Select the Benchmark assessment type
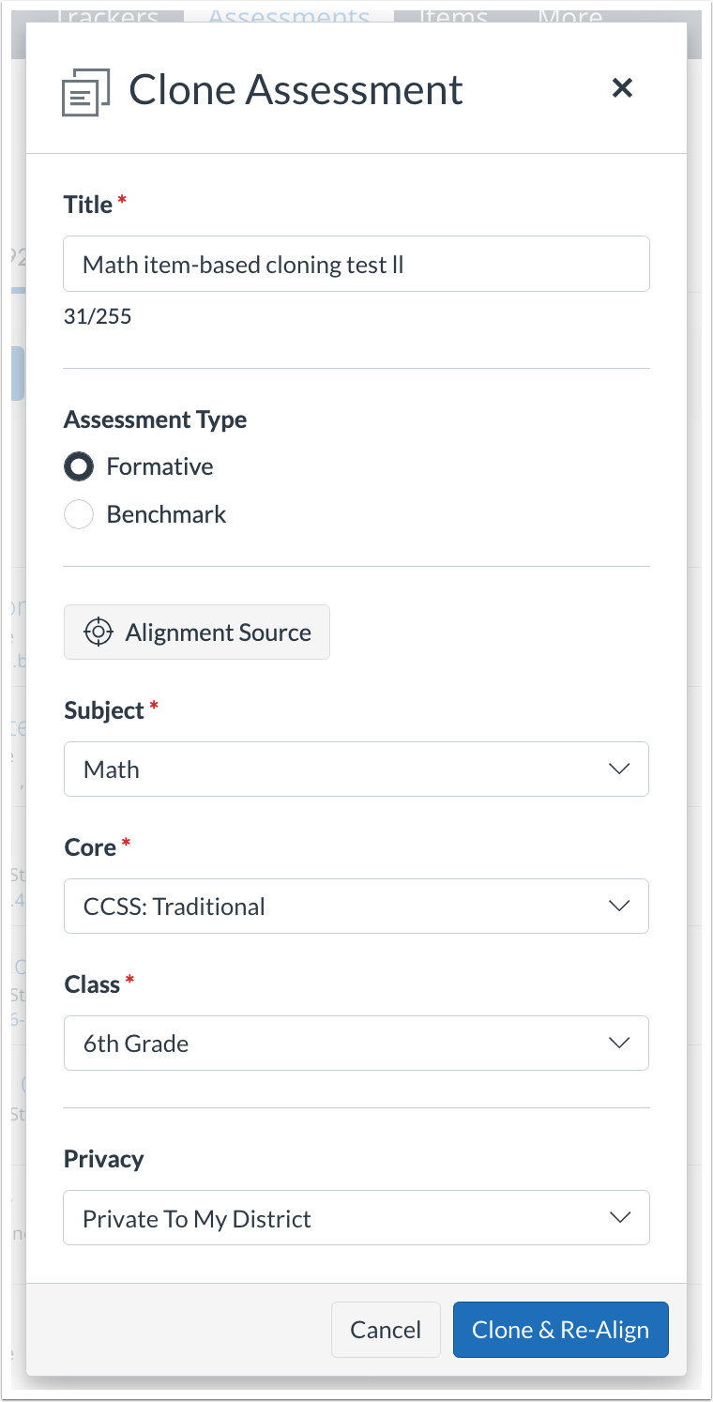Viewport: 713px width, 1402px height. [79, 514]
